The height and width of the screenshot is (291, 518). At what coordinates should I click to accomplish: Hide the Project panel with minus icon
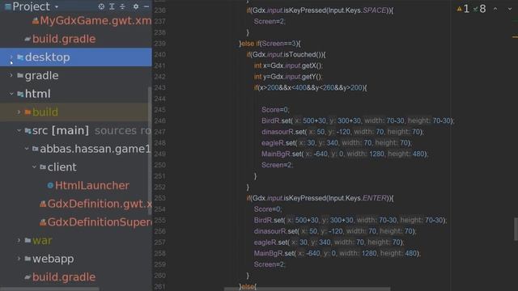click(x=146, y=6)
